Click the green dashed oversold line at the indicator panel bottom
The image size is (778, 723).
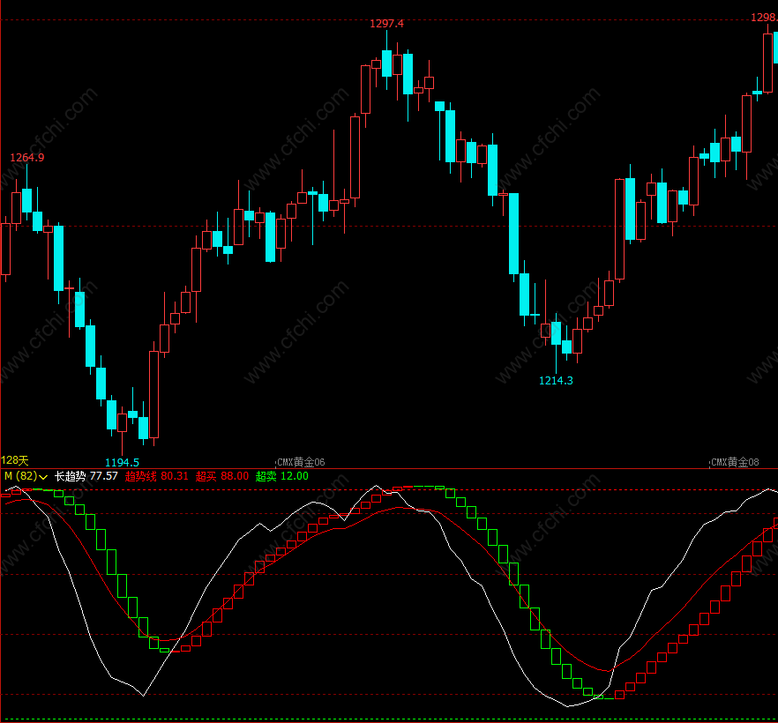389,719
